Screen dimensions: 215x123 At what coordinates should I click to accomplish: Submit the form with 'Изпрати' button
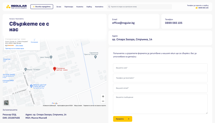[x=123, y=119]
